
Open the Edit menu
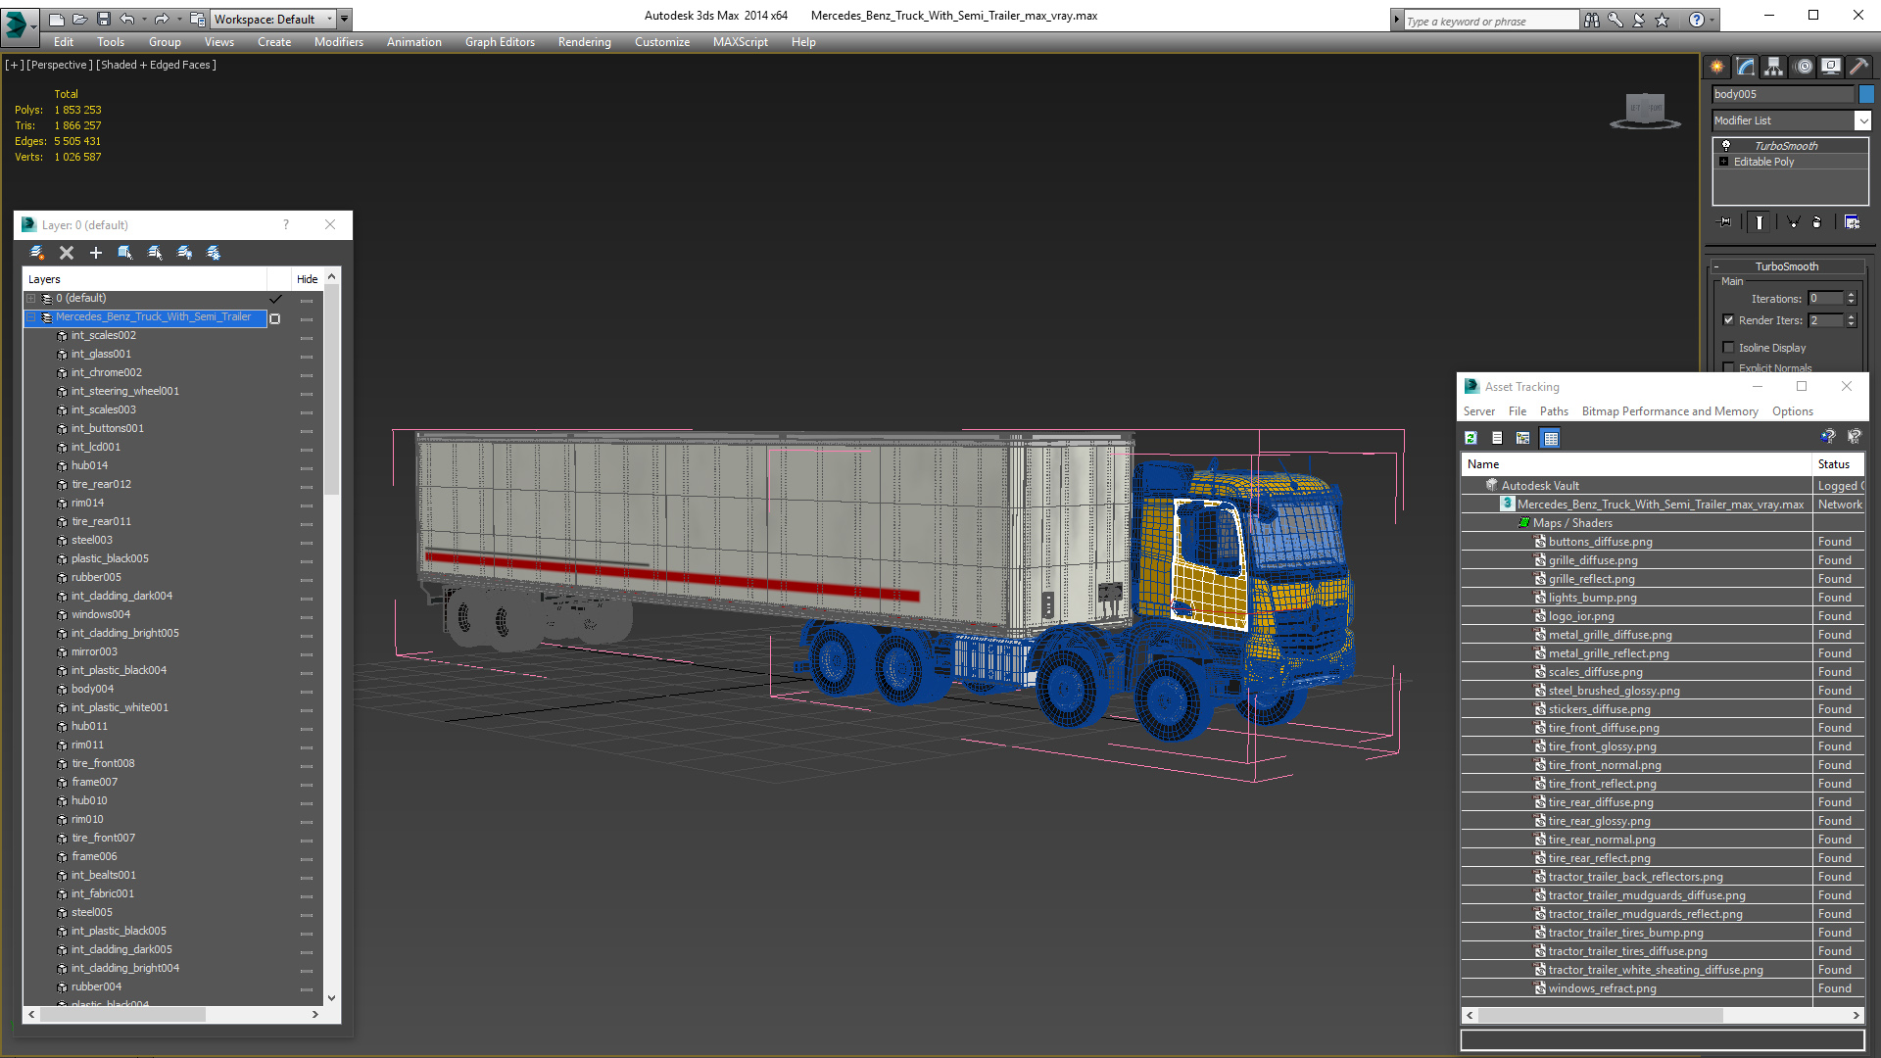[64, 42]
